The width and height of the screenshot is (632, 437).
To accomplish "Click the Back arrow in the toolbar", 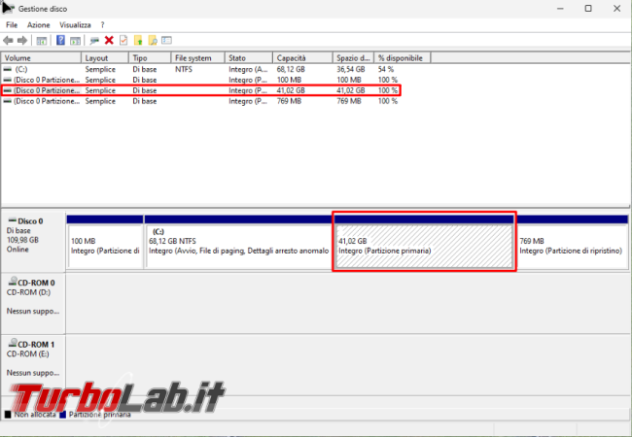I will click(x=8, y=40).
